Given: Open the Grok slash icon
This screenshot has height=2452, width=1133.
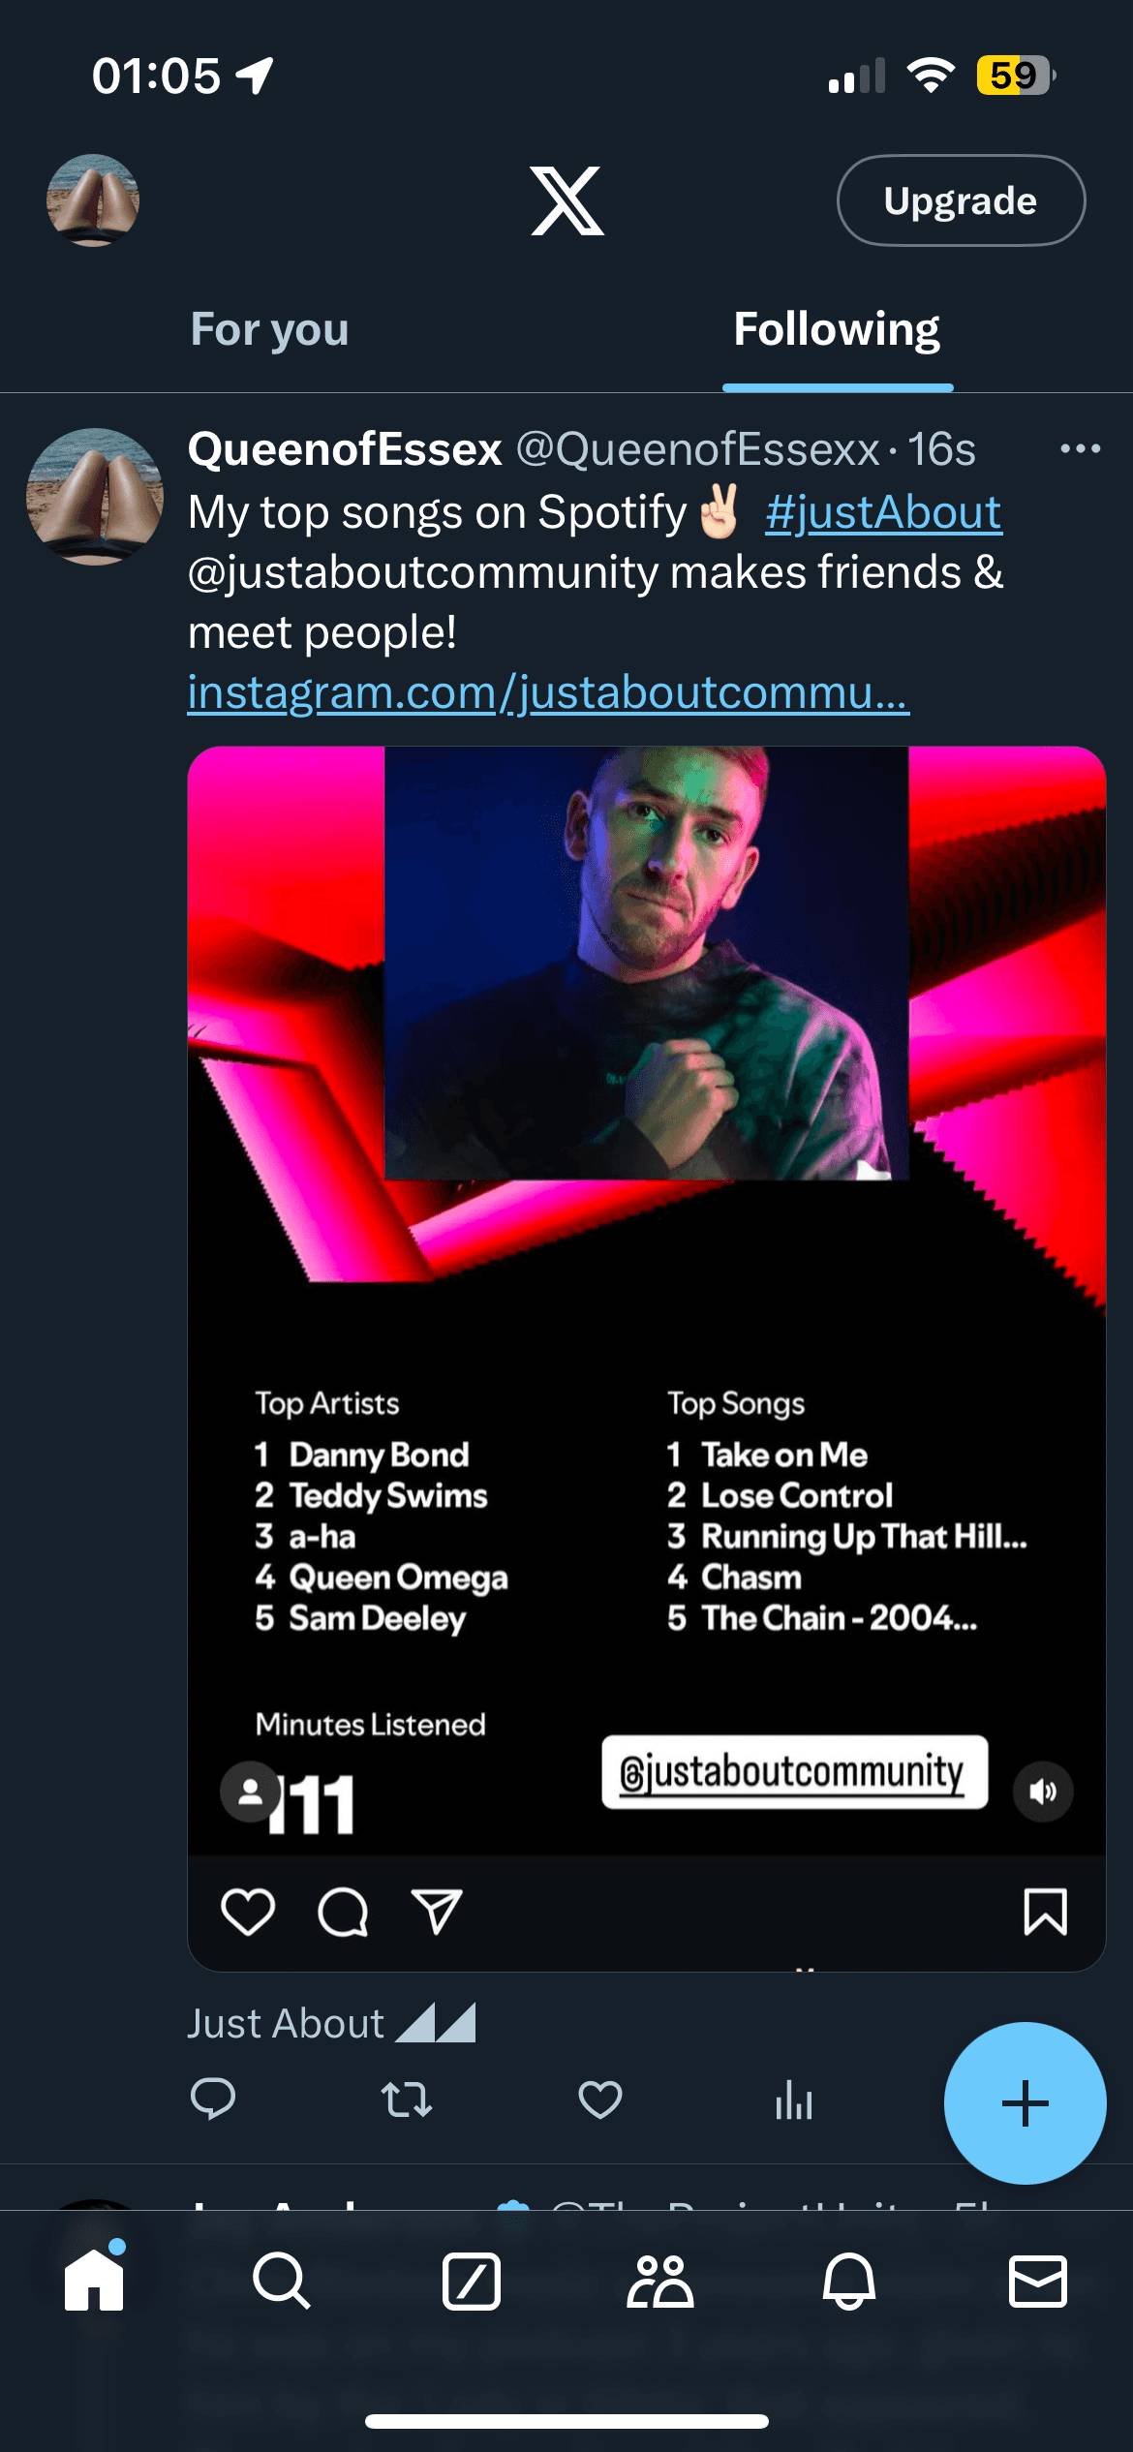Looking at the screenshot, I should pos(472,2281).
